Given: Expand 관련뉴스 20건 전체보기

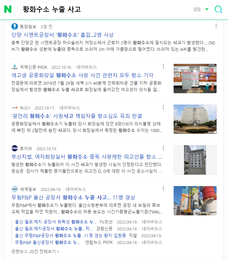Looking at the screenshot, I should 35,252.
